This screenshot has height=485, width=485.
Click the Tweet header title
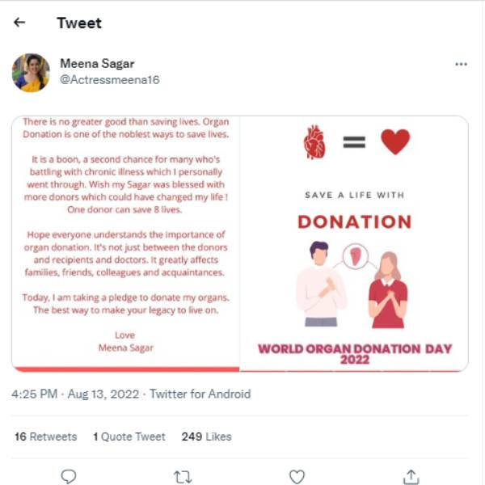(x=79, y=23)
